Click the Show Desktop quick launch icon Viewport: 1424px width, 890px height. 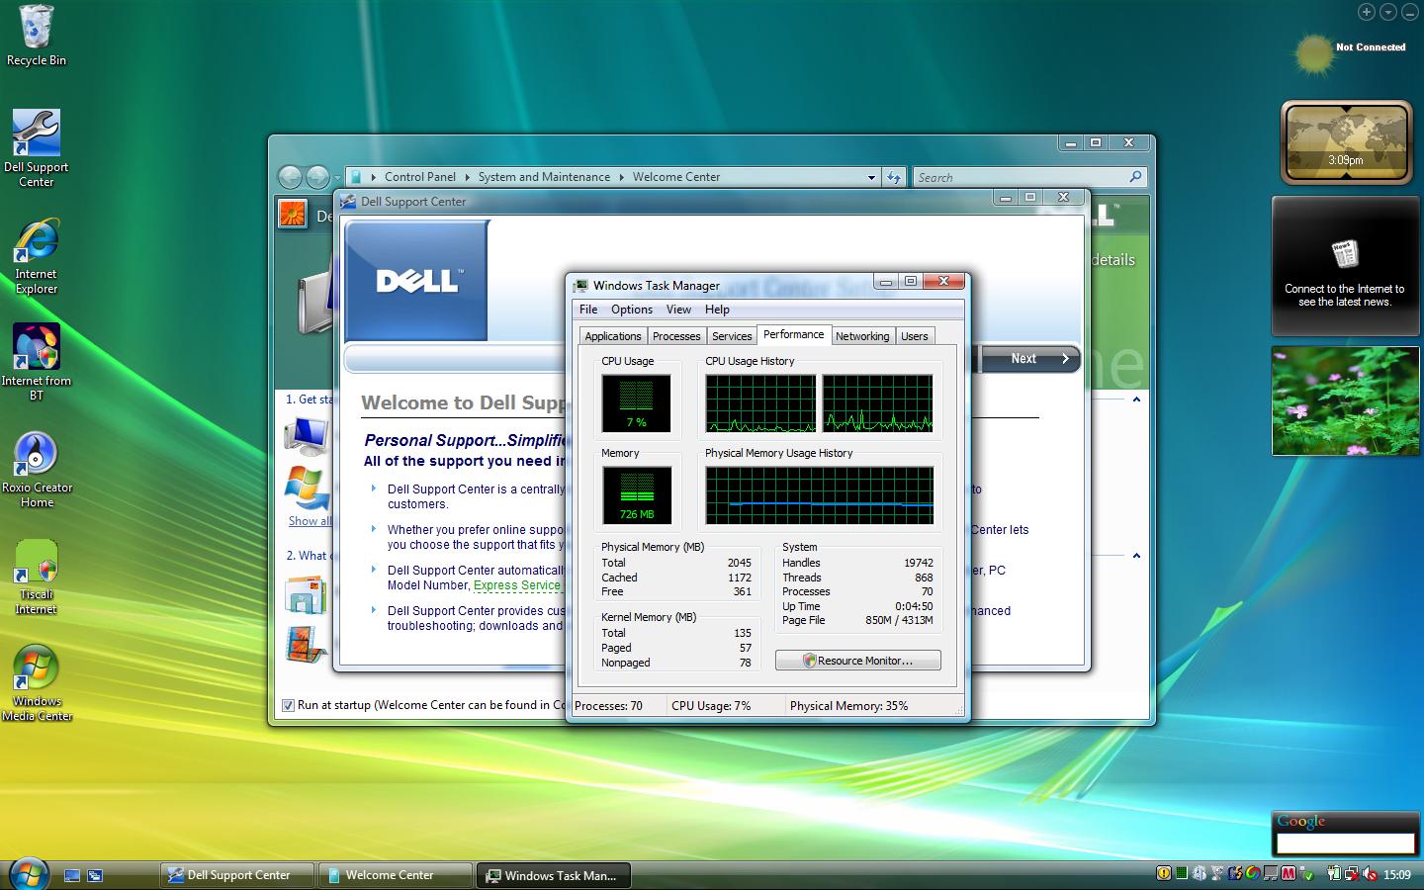tap(72, 875)
